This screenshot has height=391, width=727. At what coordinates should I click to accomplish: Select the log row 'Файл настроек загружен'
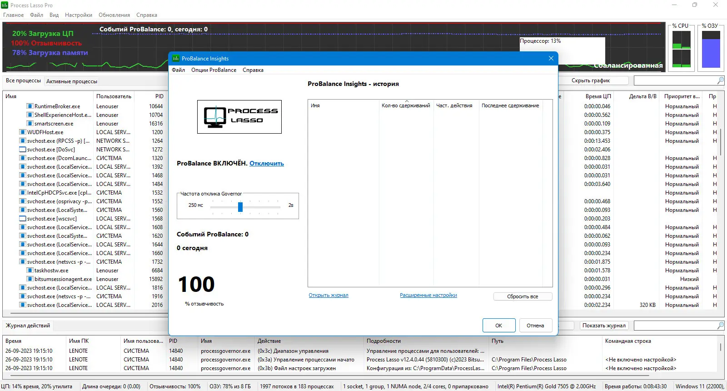361,368
